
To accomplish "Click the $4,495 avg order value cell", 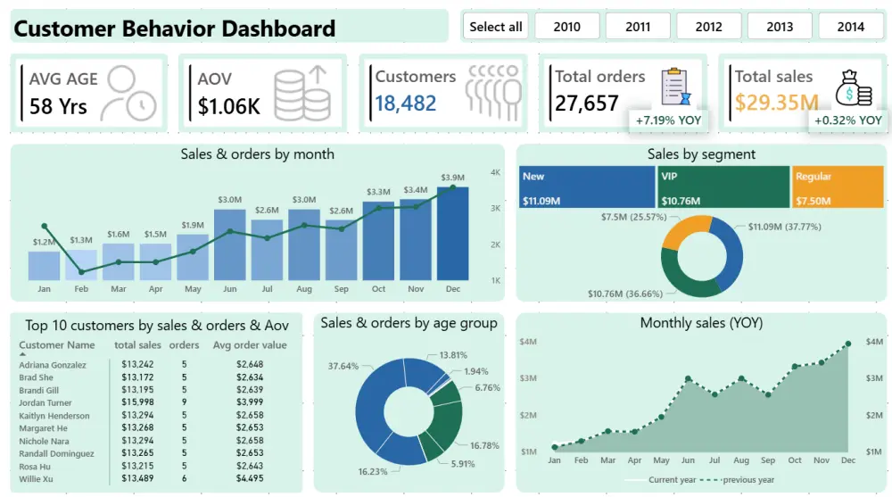I will point(250,479).
